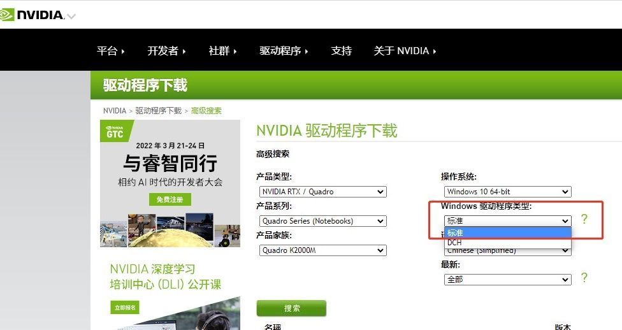Select the DCH option in the dropdown list
The height and width of the screenshot is (330, 622).
pyautogui.click(x=507, y=242)
